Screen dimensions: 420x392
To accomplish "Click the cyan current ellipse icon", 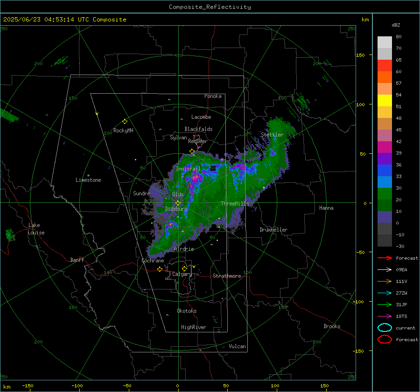I will [385, 328].
